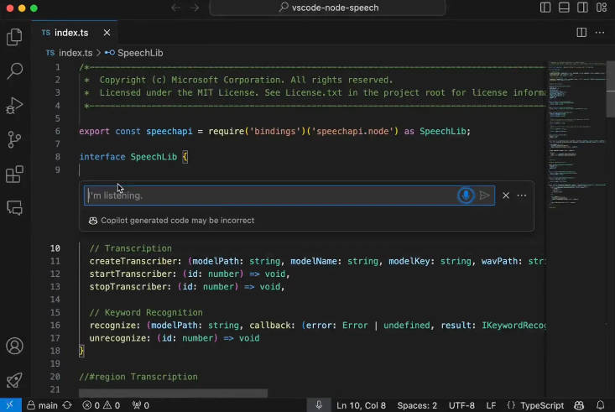Click 'unrecognize' on line 17
The image size is (615, 412).
(117, 338)
